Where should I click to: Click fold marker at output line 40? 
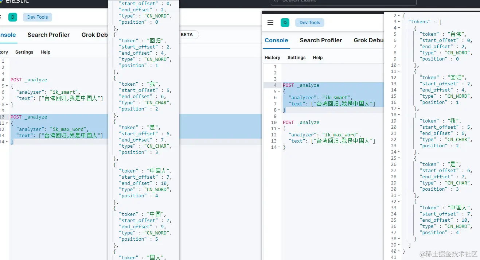click(x=399, y=251)
